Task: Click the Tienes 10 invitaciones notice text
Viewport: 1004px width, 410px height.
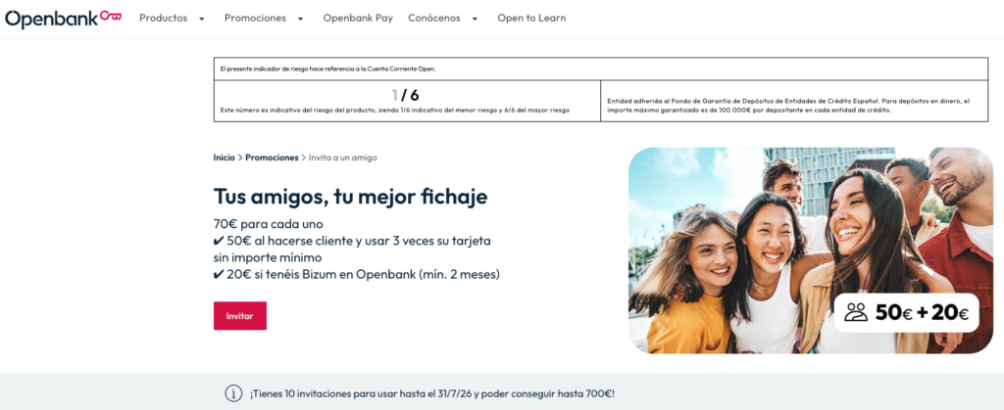Action: 432,394
